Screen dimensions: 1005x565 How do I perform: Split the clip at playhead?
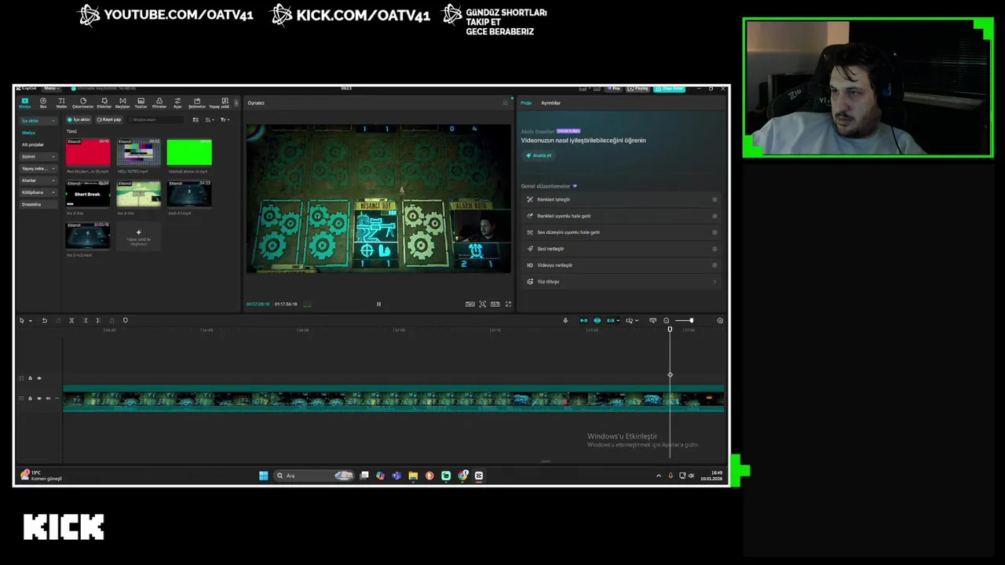coord(71,320)
